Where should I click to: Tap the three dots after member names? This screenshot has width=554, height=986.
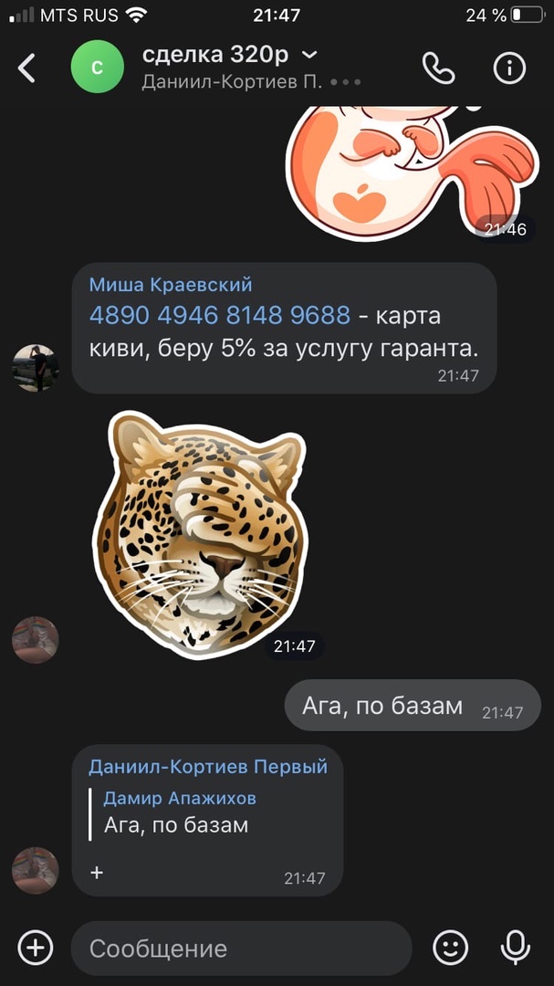pyautogui.click(x=345, y=83)
